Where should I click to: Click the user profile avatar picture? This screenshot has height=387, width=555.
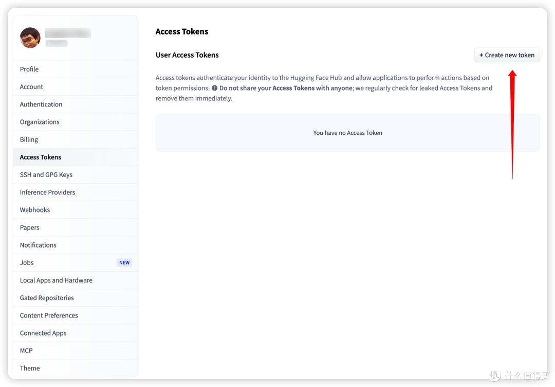coord(30,38)
